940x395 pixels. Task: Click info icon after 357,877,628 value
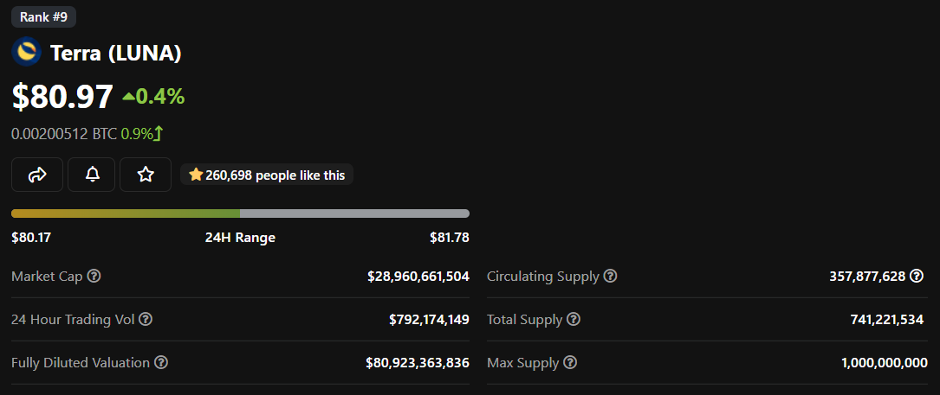[x=917, y=276]
